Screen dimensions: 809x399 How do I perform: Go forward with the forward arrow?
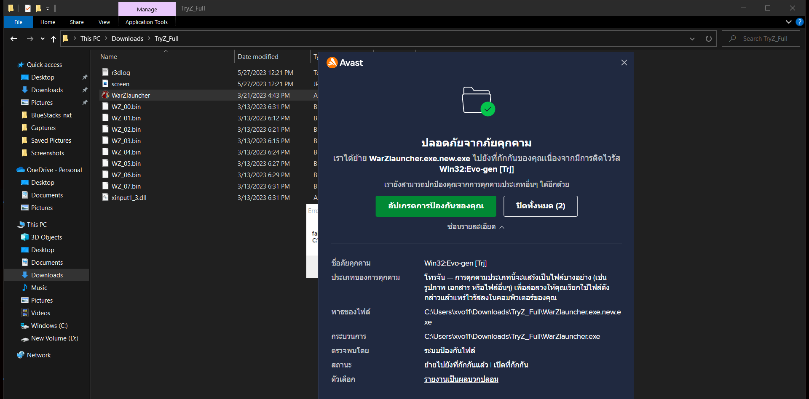(30, 39)
